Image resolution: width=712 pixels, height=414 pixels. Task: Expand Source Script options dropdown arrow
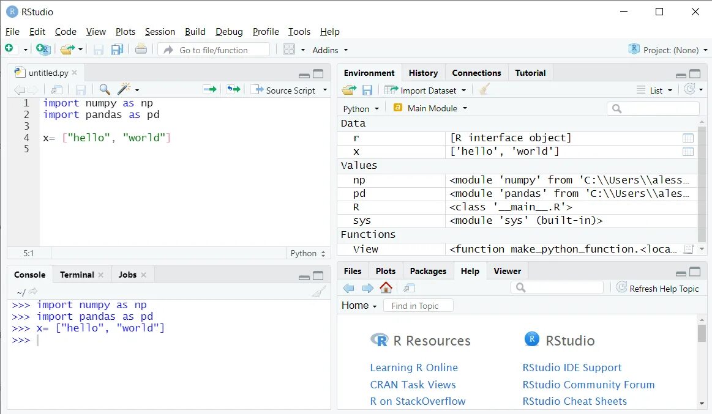[x=325, y=90]
